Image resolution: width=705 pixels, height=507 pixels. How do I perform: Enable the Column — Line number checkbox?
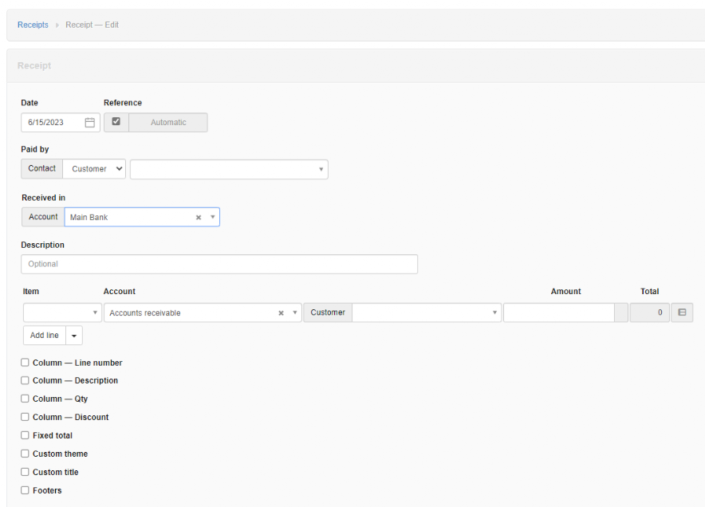coord(25,362)
